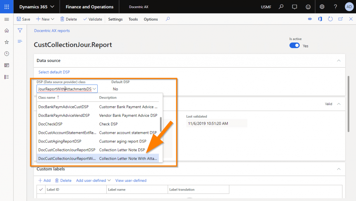
Task: Open Dynamics 365 settings gear
Action: tap(322, 7)
